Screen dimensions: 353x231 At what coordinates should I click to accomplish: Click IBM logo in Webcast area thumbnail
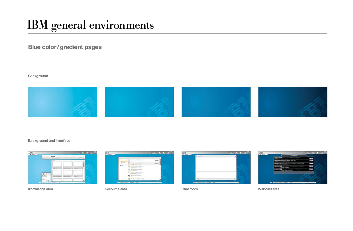point(261,153)
